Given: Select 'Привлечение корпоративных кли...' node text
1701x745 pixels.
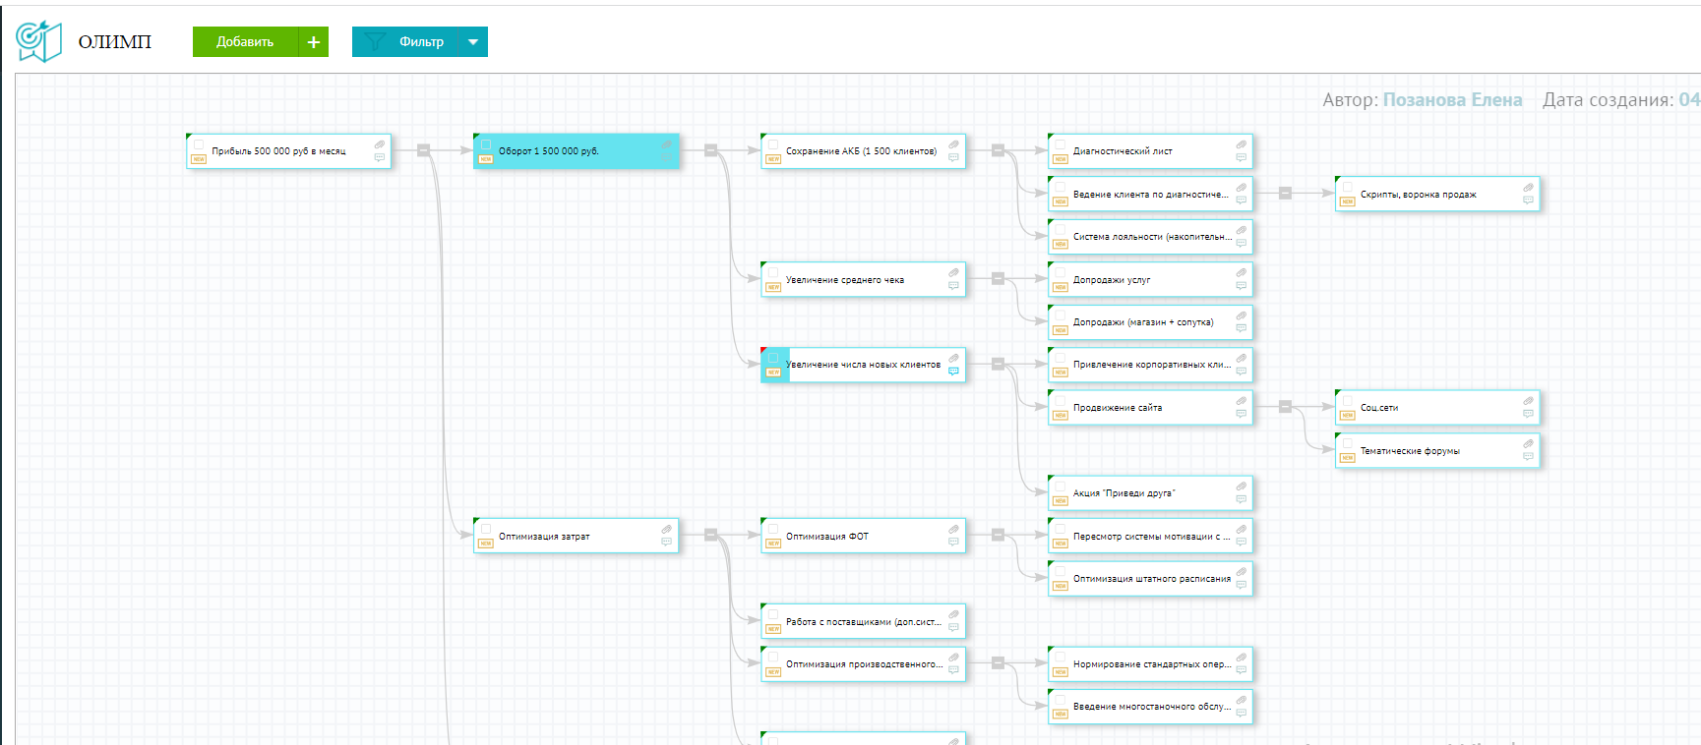Looking at the screenshot, I should pyautogui.click(x=1151, y=365).
